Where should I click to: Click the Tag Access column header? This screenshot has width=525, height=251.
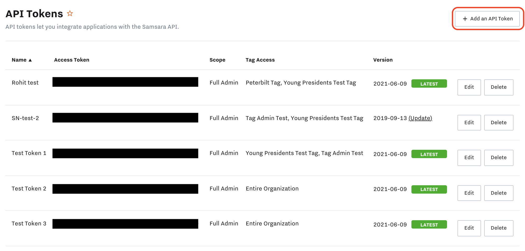coord(260,60)
